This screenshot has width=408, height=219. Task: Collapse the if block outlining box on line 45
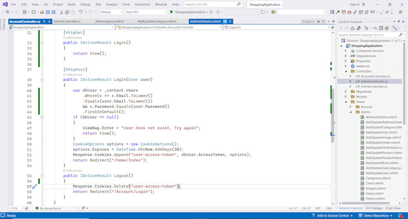[42, 117]
